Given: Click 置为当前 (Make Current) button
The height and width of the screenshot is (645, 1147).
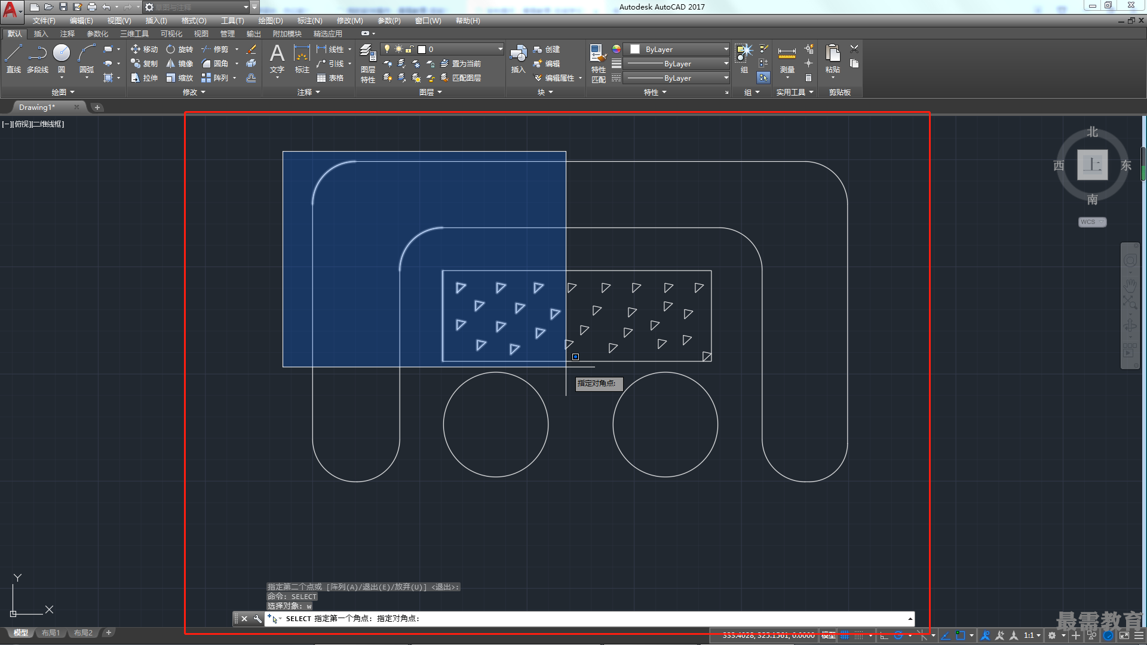Looking at the screenshot, I should point(461,63).
